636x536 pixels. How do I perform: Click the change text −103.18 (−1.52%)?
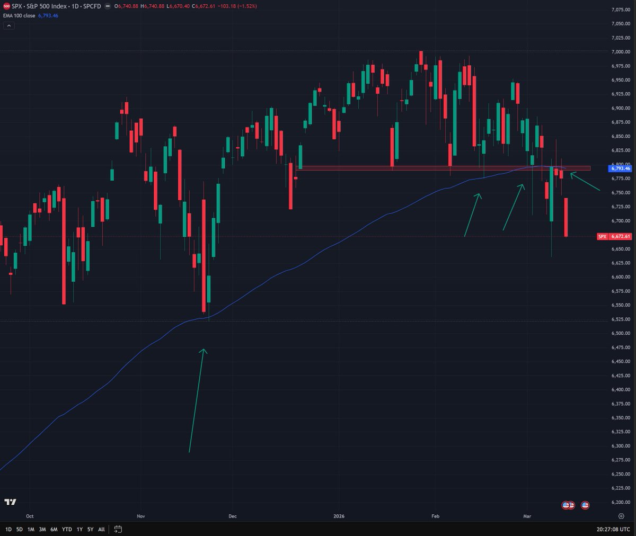click(x=237, y=6)
